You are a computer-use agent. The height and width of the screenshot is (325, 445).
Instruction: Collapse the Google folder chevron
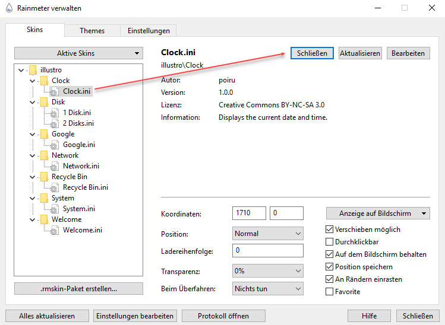click(x=32, y=134)
